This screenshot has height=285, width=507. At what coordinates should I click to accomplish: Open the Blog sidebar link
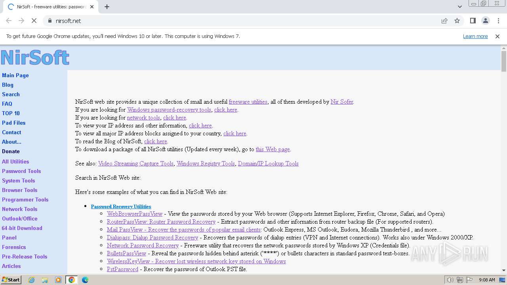click(x=8, y=85)
